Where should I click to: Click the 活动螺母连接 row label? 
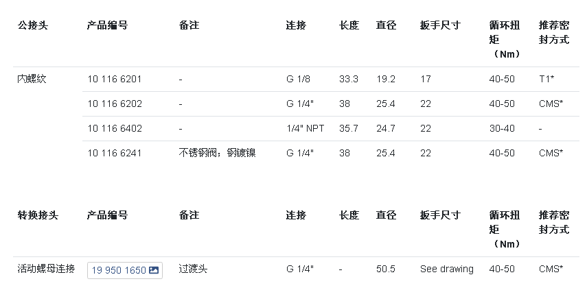tap(47, 269)
